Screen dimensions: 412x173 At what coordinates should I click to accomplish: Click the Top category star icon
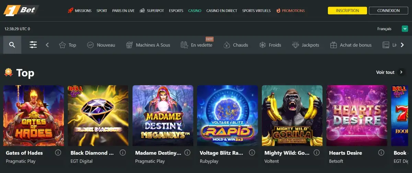tap(62, 45)
